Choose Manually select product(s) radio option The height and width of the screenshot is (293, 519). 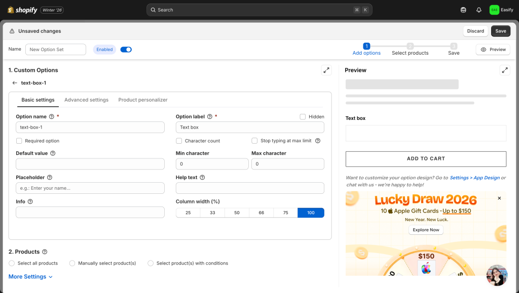pos(72,263)
